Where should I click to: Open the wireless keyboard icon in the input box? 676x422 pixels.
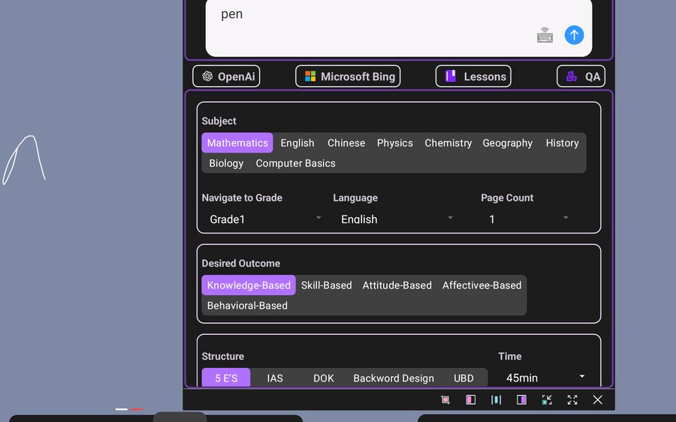(x=545, y=35)
